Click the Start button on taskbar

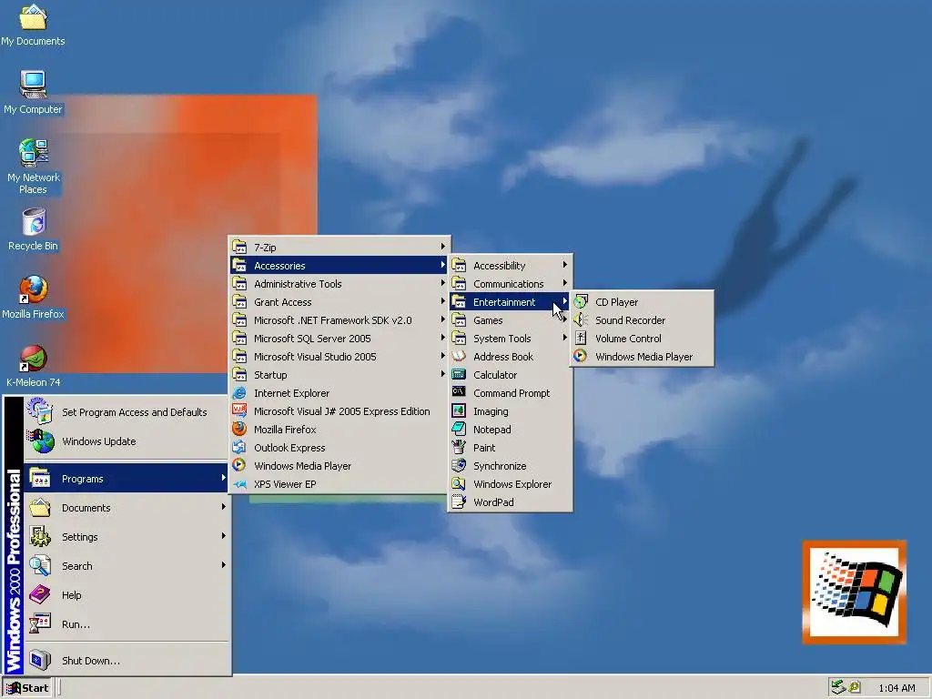[x=27, y=688]
